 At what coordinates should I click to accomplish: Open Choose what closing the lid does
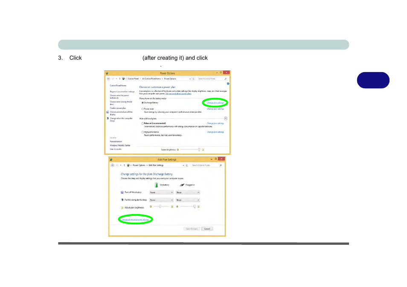(x=121, y=103)
